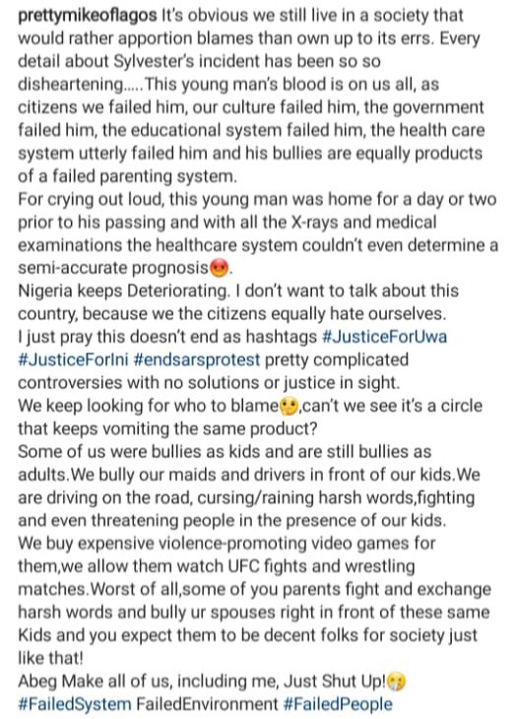This screenshot has width=516, height=719.
Task: Click the words like that! ending paragraph
Action: tap(50, 659)
